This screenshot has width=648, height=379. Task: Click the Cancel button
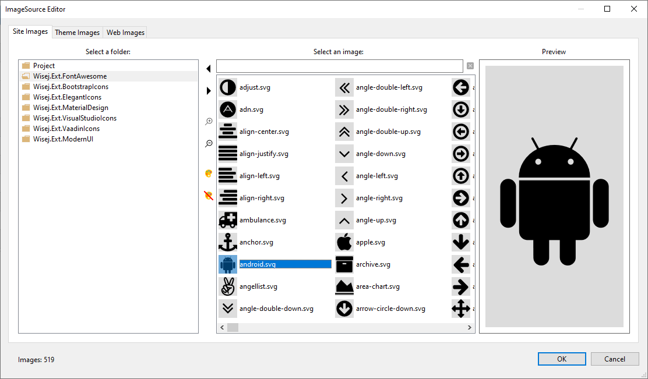[615, 359]
